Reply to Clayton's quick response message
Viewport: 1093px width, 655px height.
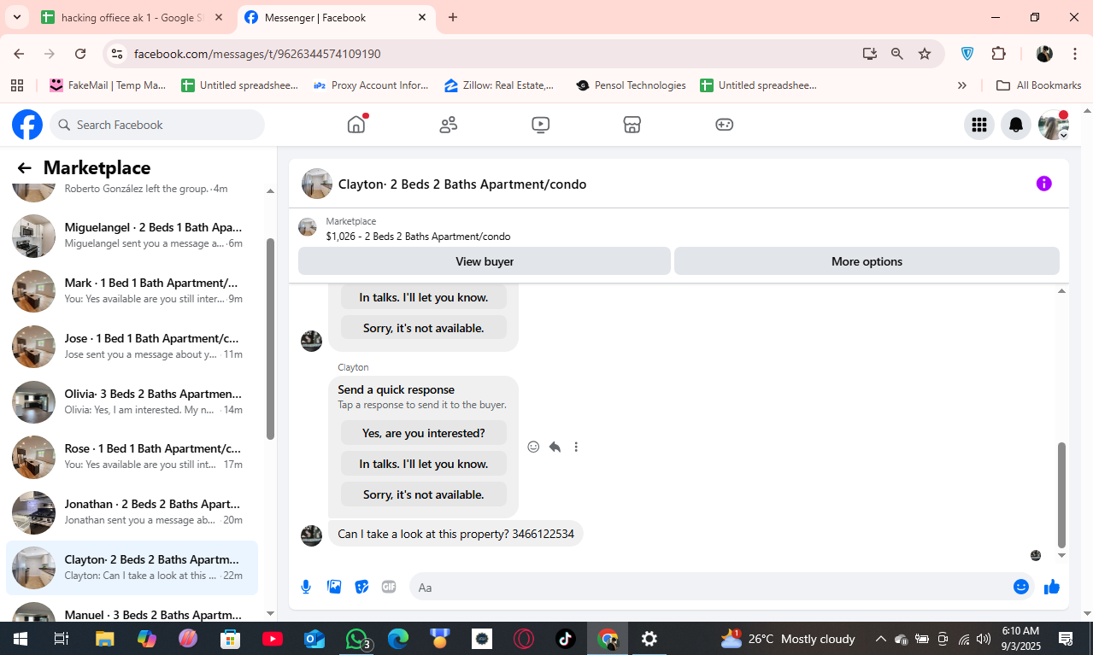pos(555,447)
